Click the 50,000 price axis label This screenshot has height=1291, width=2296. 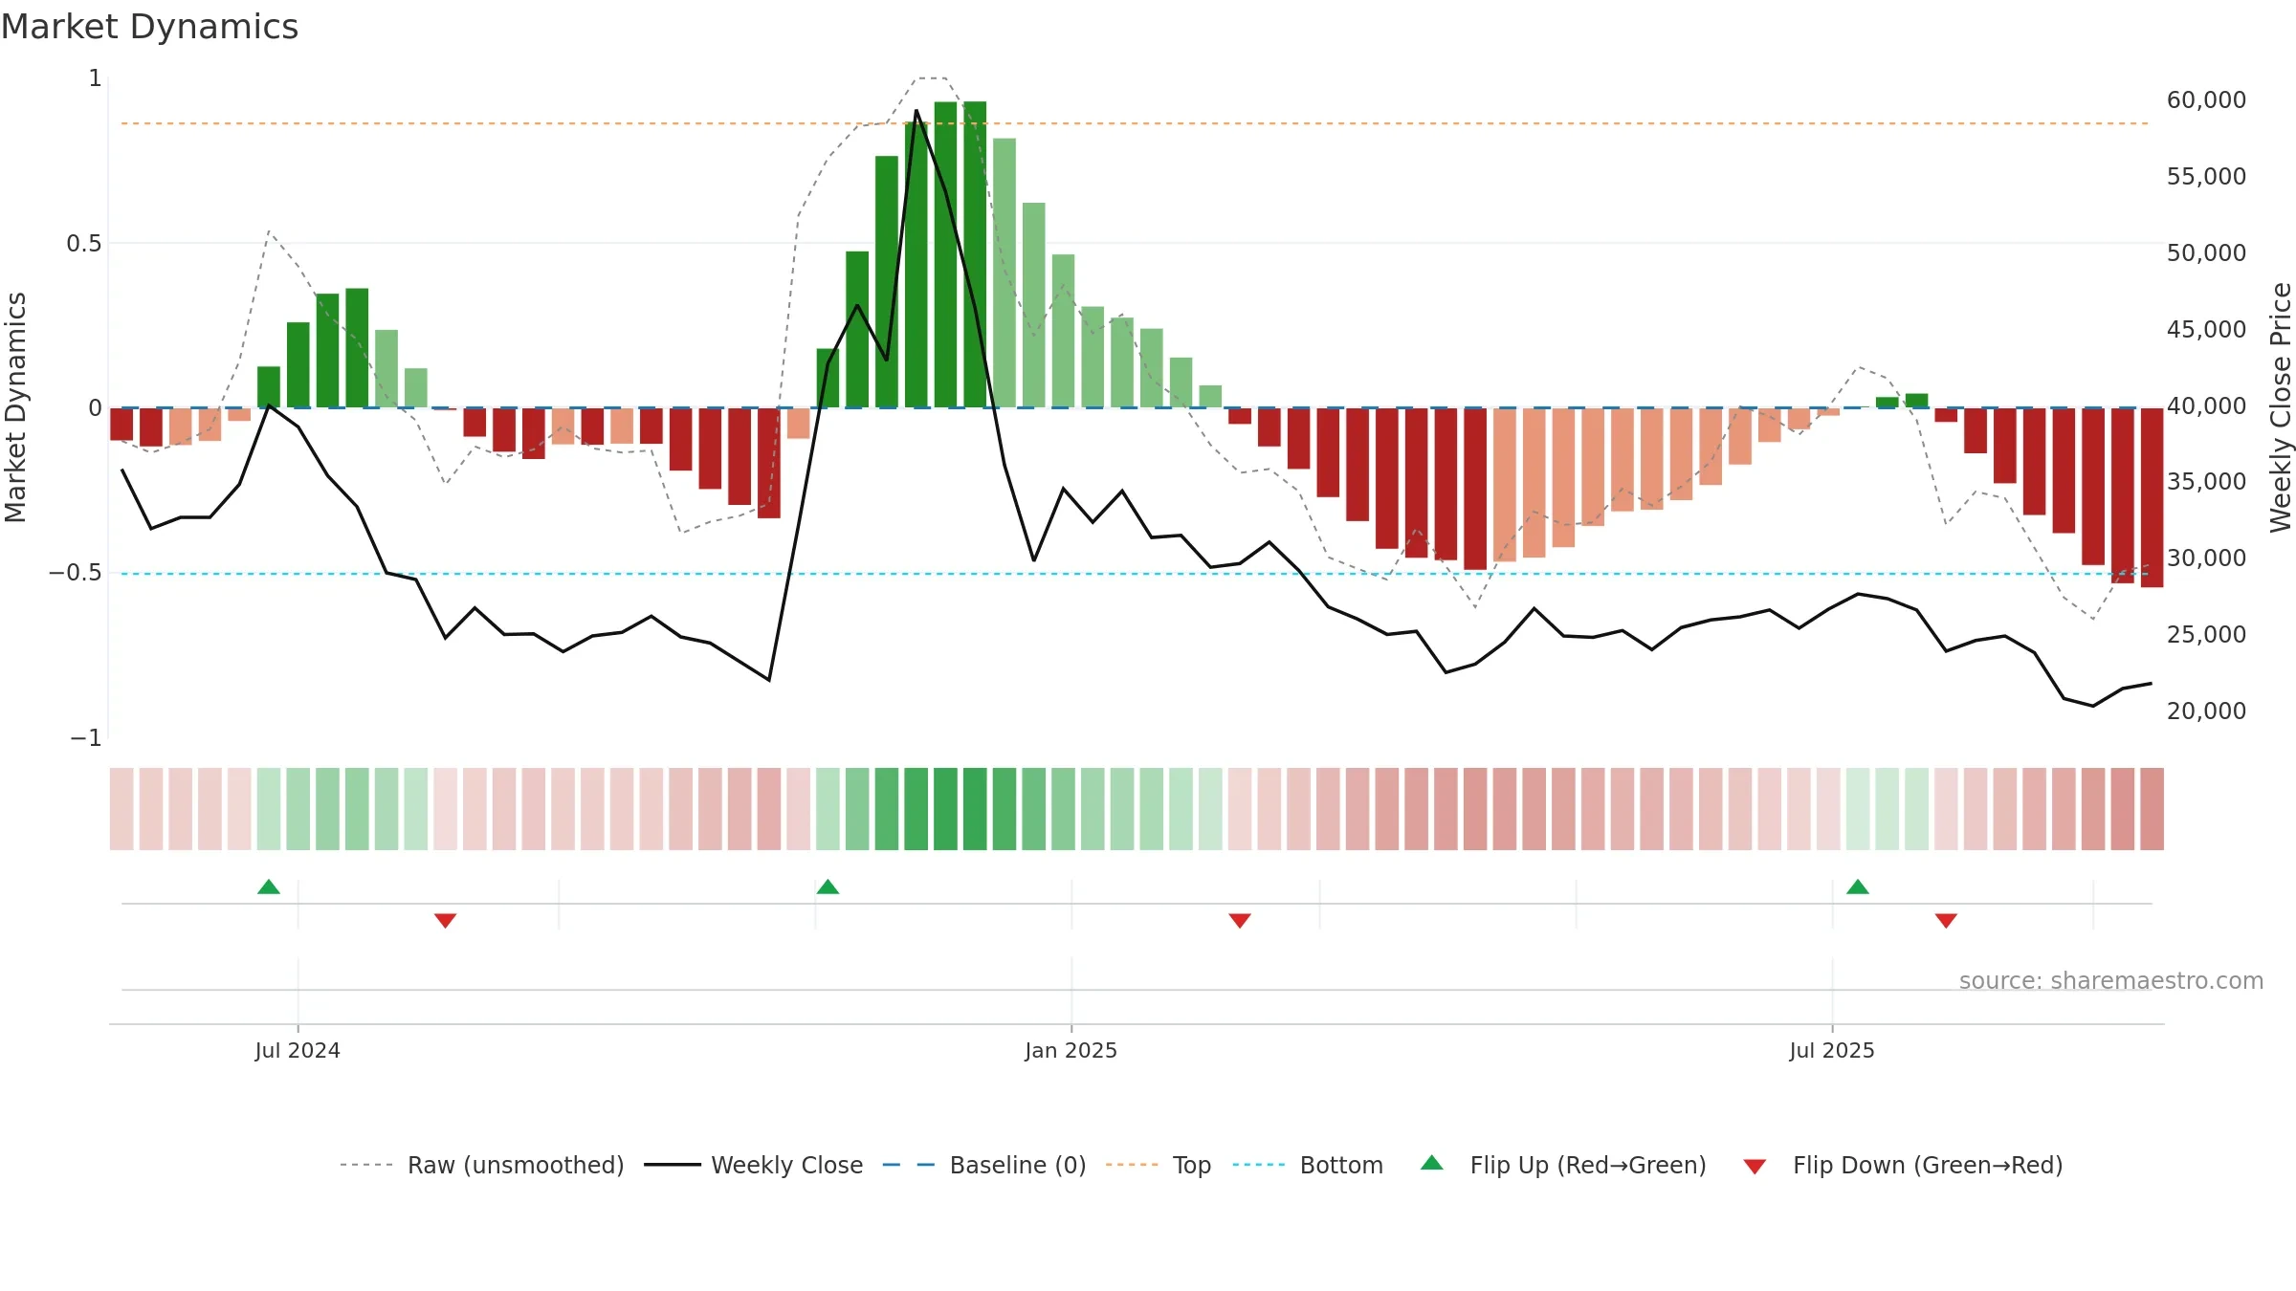(2206, 252)
